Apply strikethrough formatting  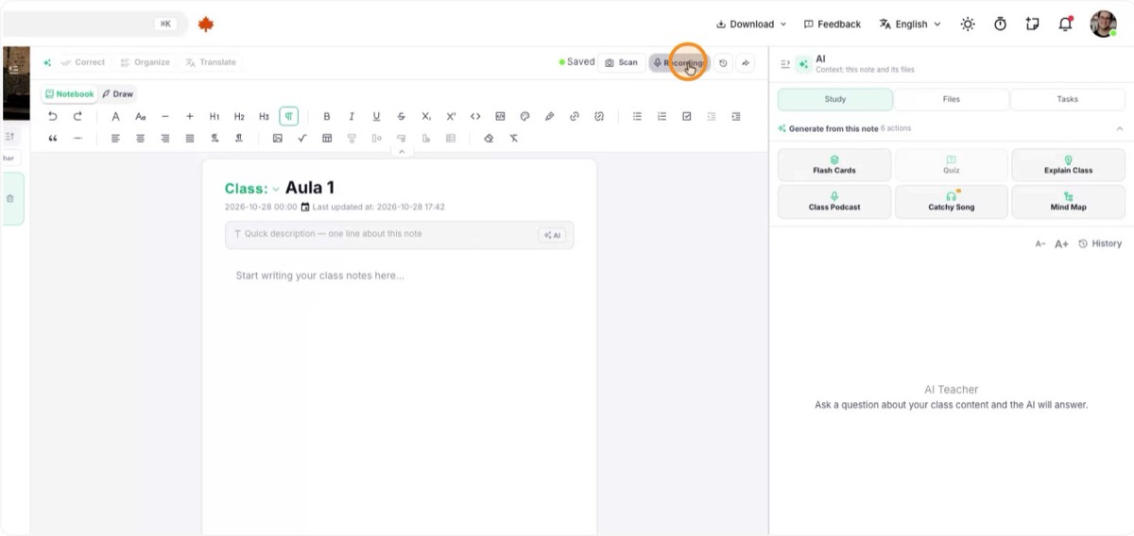point(401,116)
